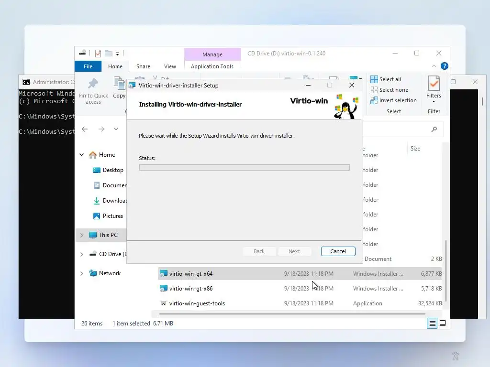Click the search magnifier icon
This screenshot has width=490, height=367.
(434, 129)
